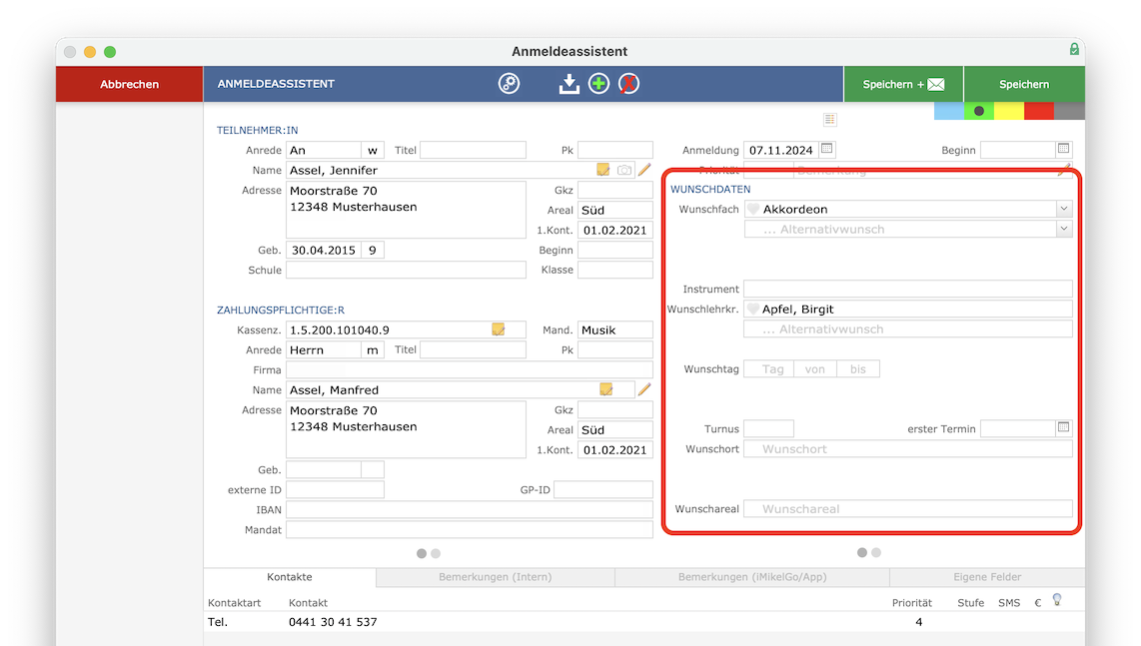This screenshot has width=1141, height=646.
Task: Click the green lock icon in the title bar
Action: pos(1074,50)
